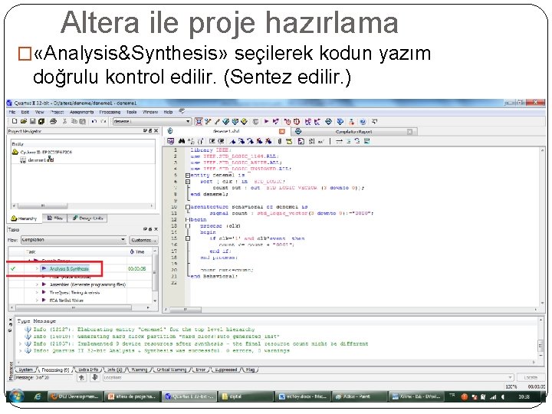This screenshot has width=552, height=414.
Task: Click the New file icon
Action: [x=15, y=121]
